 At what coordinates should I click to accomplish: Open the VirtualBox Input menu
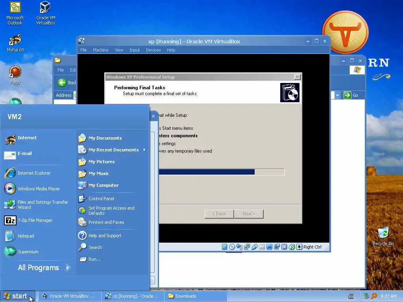(135, 50)
